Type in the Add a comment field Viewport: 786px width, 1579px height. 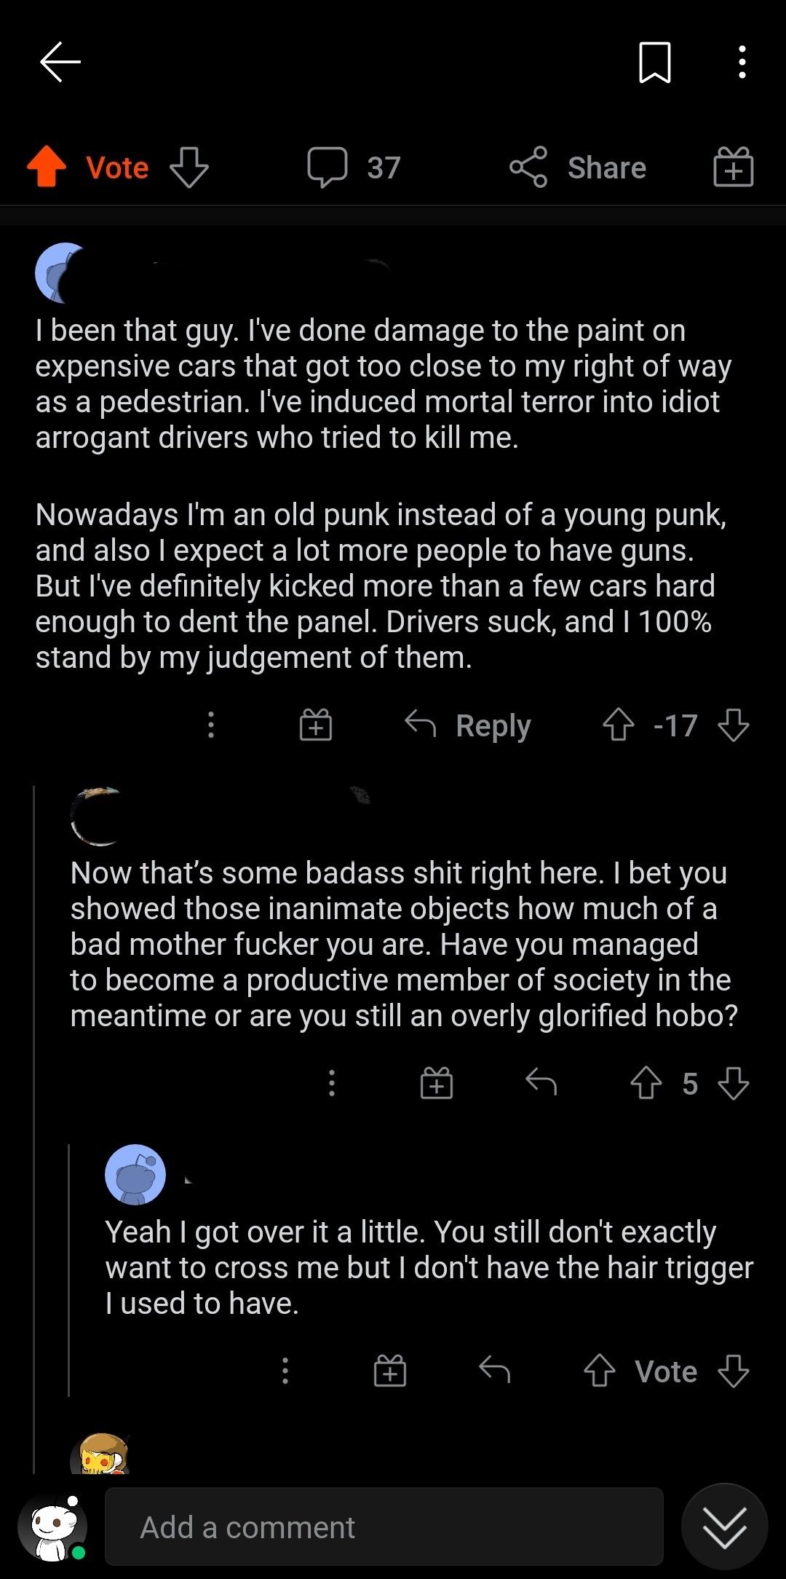click(384, 1527)
